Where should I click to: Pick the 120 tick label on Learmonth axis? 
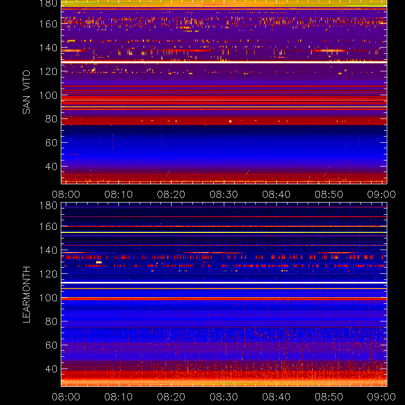[x=48, y=274]
